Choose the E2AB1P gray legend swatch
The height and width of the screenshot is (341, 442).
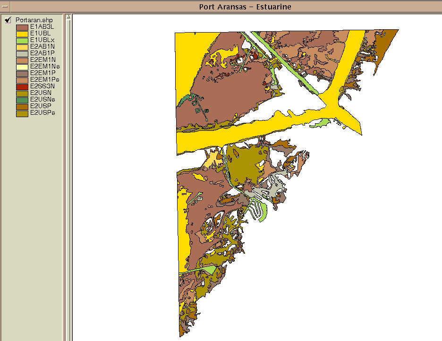point(22,54)
